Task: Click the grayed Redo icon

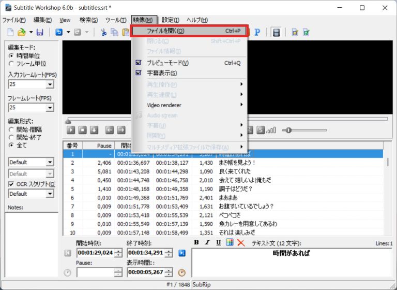Action: 77,32
